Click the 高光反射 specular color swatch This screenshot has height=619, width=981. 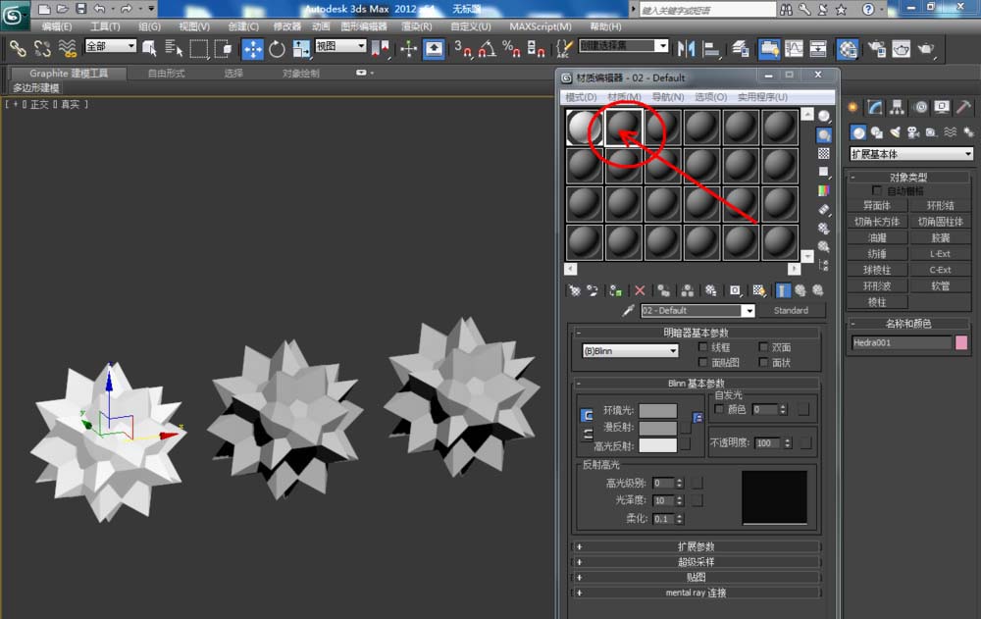[x=657, y=445]
